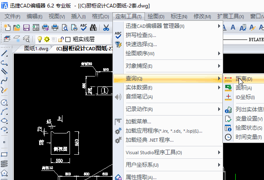The image size is (264, 180).
Task: Select the Ellipse tool in left toolbar
Action: click(4, 121)
